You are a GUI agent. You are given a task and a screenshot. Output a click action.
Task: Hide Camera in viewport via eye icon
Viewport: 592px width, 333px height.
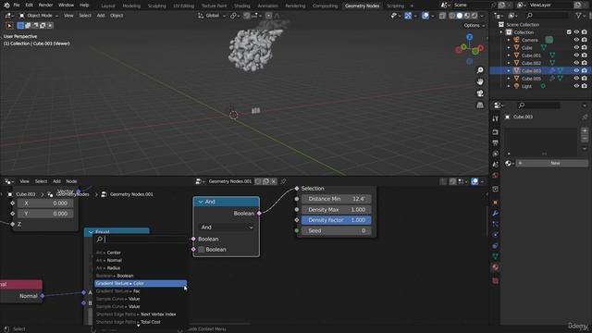(x=576, y=40)
